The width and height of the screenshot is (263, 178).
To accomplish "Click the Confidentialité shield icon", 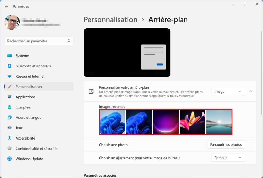I will (10, 148).
